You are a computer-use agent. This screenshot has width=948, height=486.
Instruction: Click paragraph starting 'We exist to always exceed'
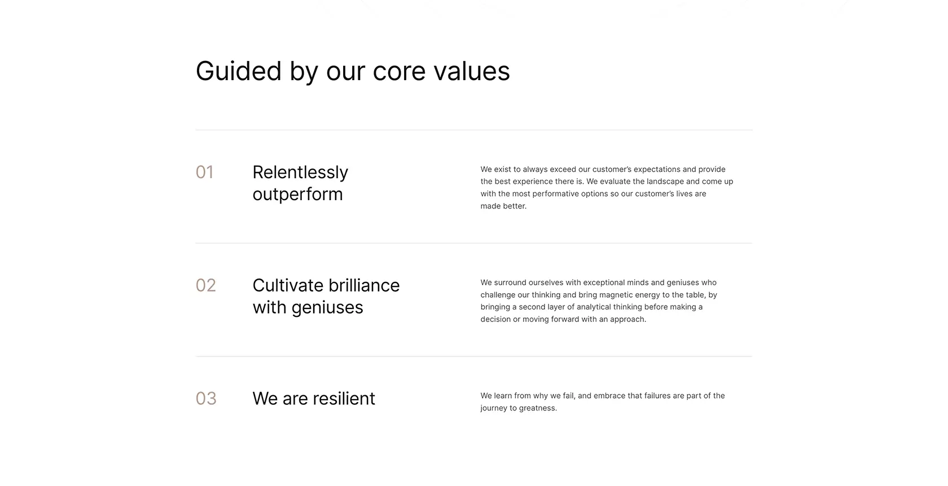pyautogui.click(x=607, y=188)
